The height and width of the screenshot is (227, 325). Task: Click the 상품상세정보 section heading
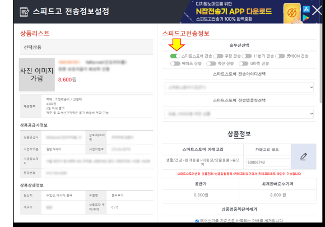(32, 186)
